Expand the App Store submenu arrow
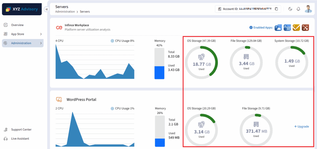Image resolution: width=317 pixels, height=149 pixels. [x=41, y=34]
